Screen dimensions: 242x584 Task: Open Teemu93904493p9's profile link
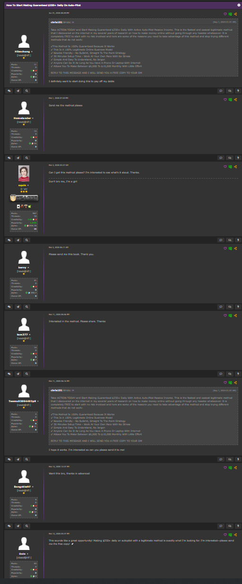click(23, 401)
